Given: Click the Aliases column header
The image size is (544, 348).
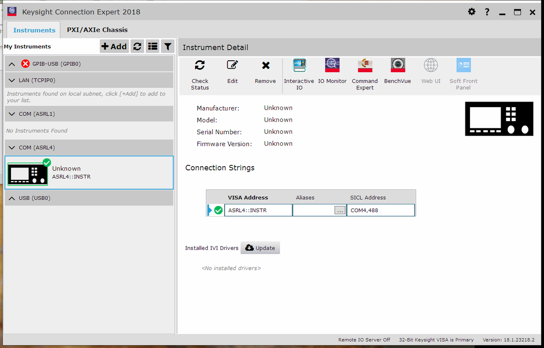Looking at the screenshot, I should pos(305,198).
